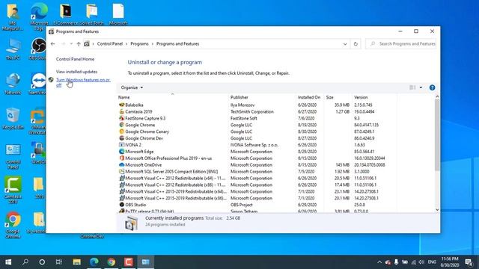479x269 pixels.
Task: Open the Windows Start menu
Action: 8,262
